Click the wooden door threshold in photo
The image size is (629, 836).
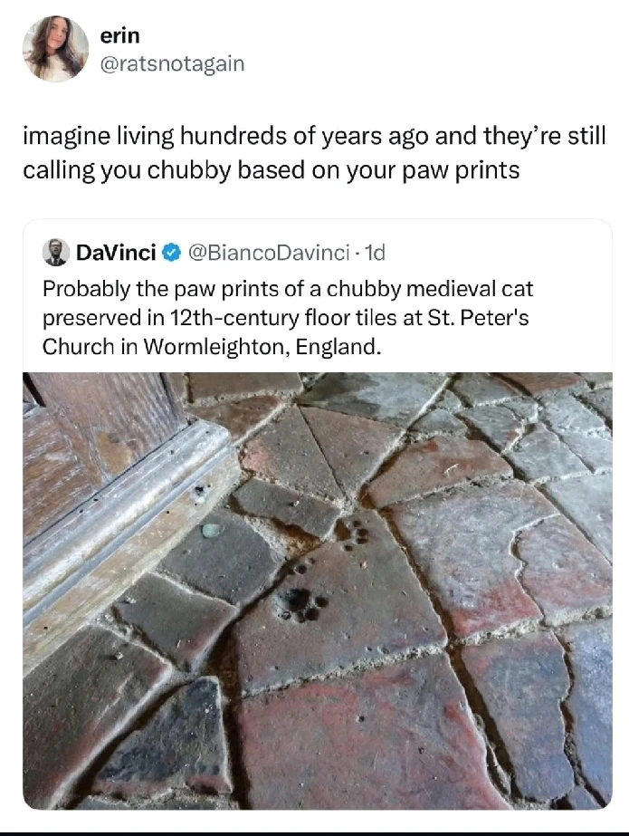[x=127, y=516]
